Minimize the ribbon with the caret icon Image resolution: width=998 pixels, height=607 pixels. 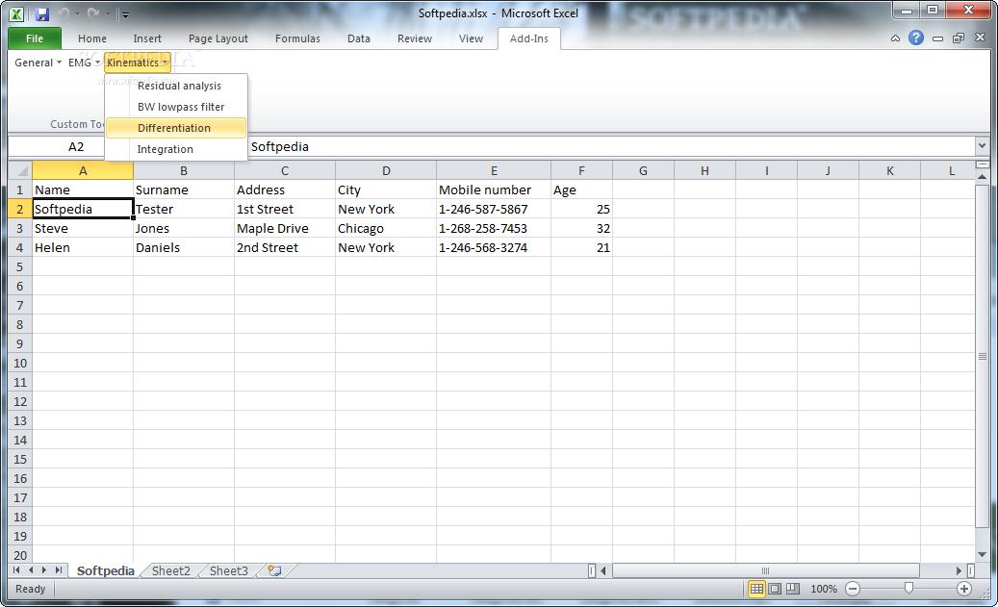896,38
